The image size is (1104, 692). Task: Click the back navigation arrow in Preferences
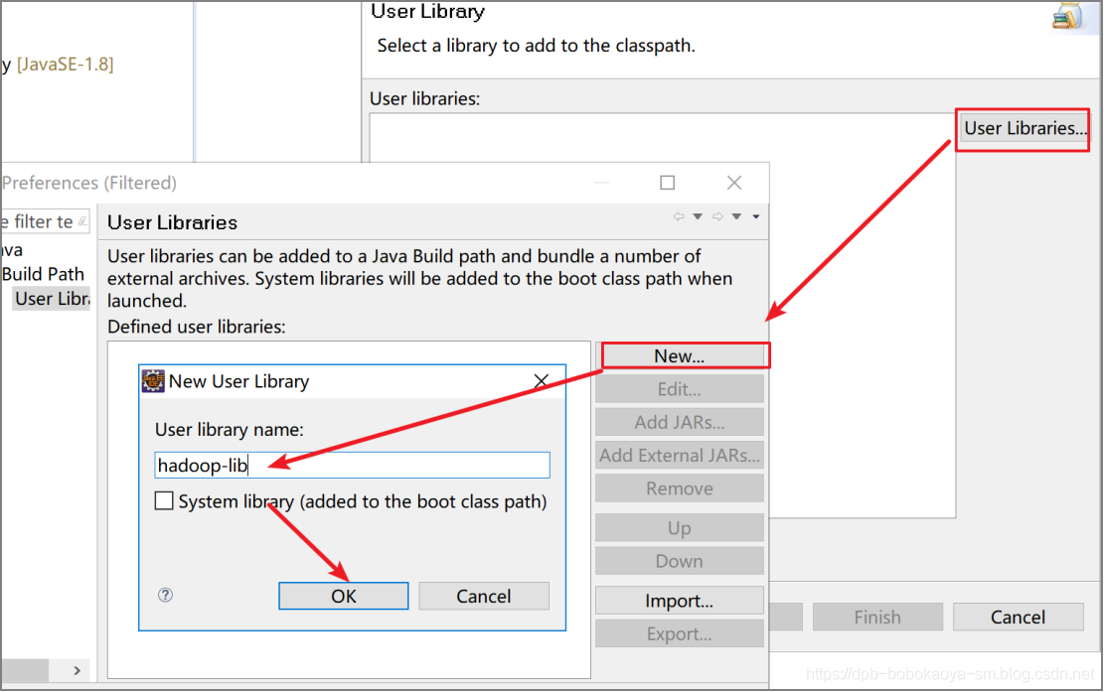679,216
